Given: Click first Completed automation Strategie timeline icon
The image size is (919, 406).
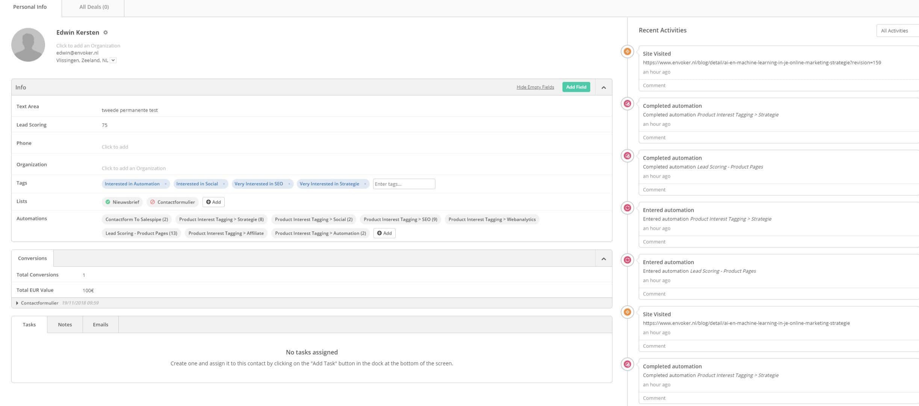Looking at the screenshot, I should pyautogui.click(x=627, y=104).
